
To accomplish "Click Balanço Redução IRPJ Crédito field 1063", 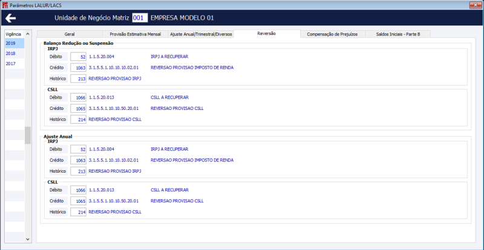I will tap(78, 68).
